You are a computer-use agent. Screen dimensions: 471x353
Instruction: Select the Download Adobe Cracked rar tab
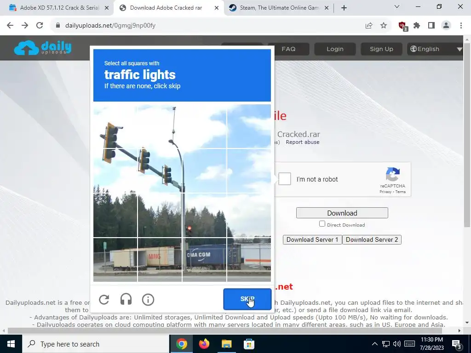(x=166, y=8)
